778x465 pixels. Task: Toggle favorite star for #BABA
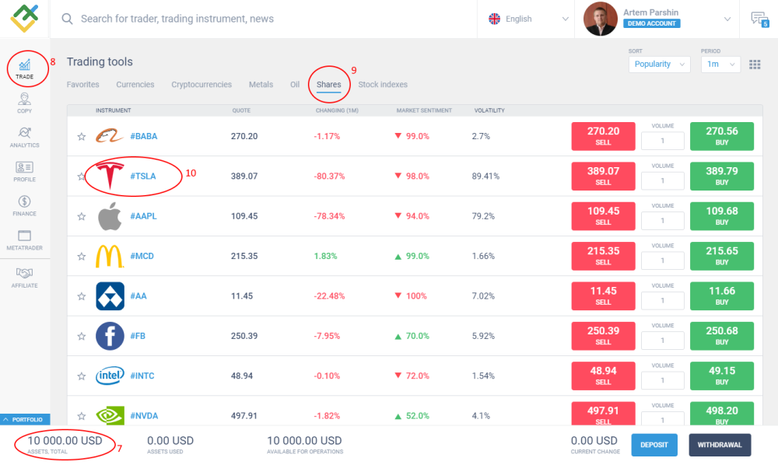coord(81,137)
